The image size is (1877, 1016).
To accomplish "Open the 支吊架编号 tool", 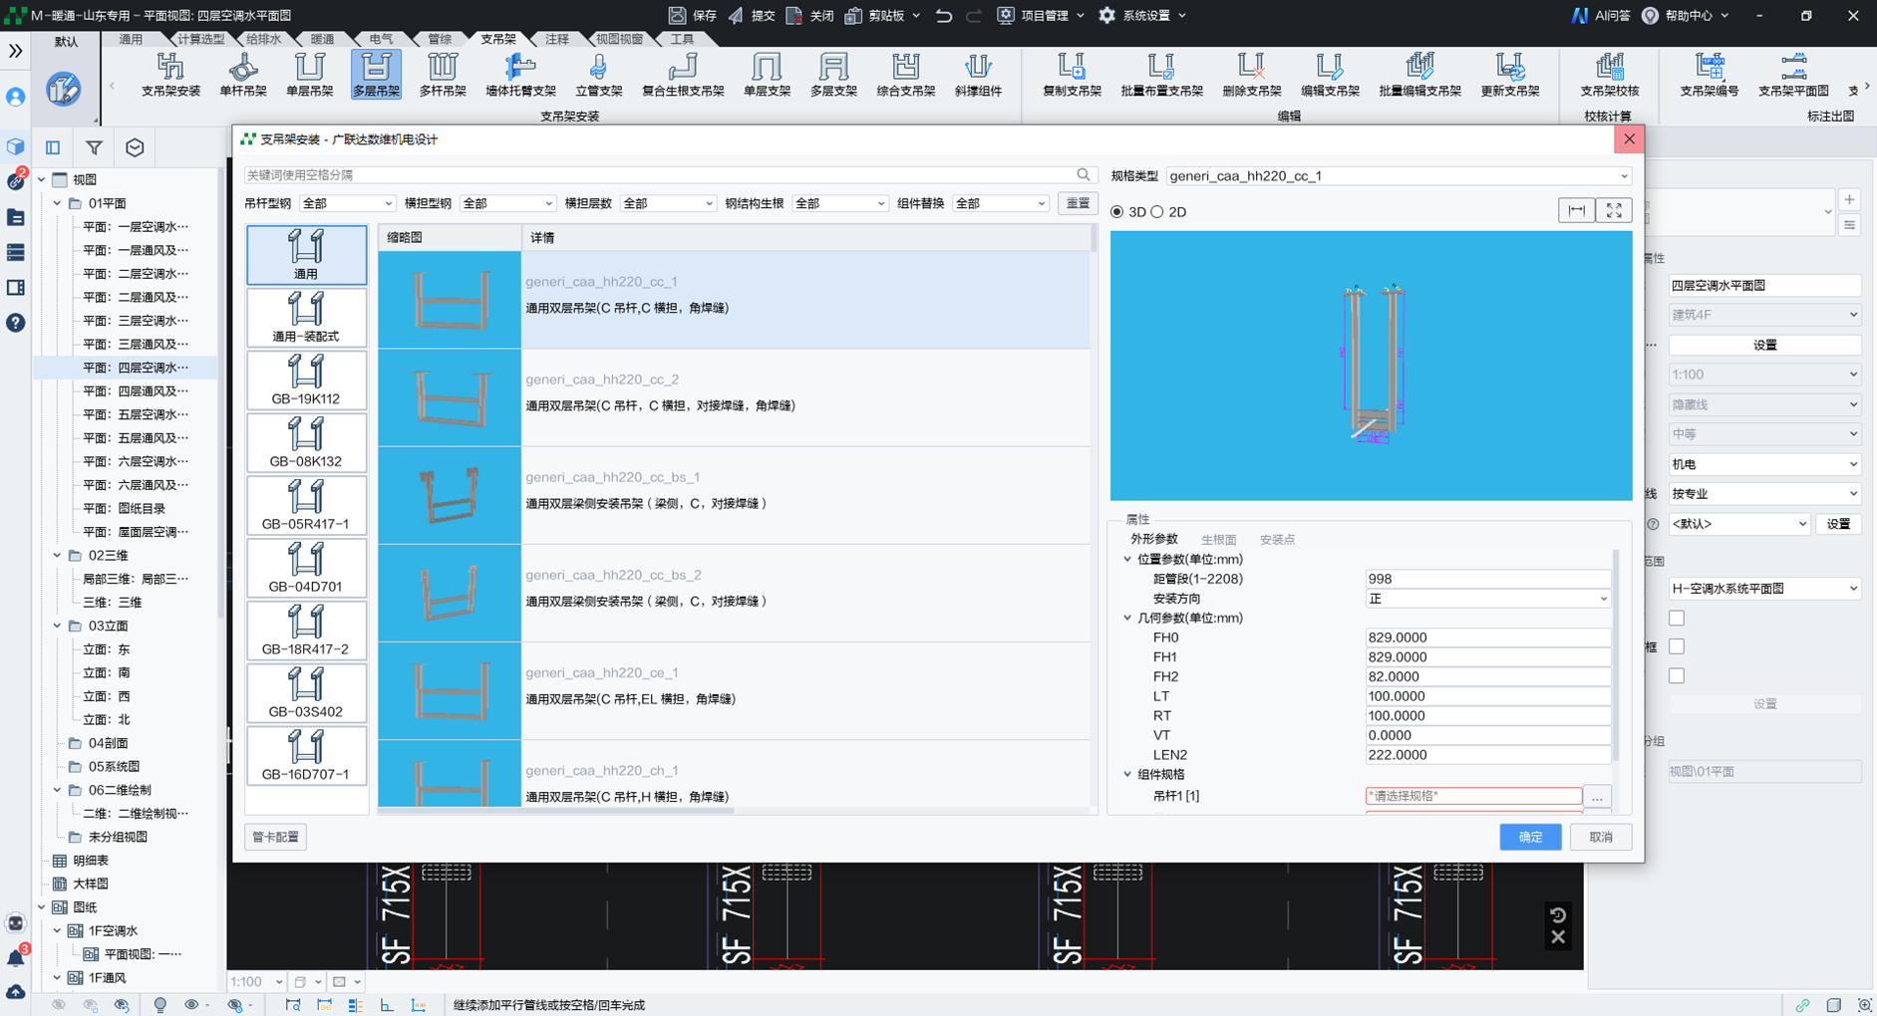I will click(1709, 75).
